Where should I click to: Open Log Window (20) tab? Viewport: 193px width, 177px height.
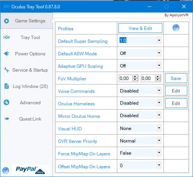tap(26, 86)
